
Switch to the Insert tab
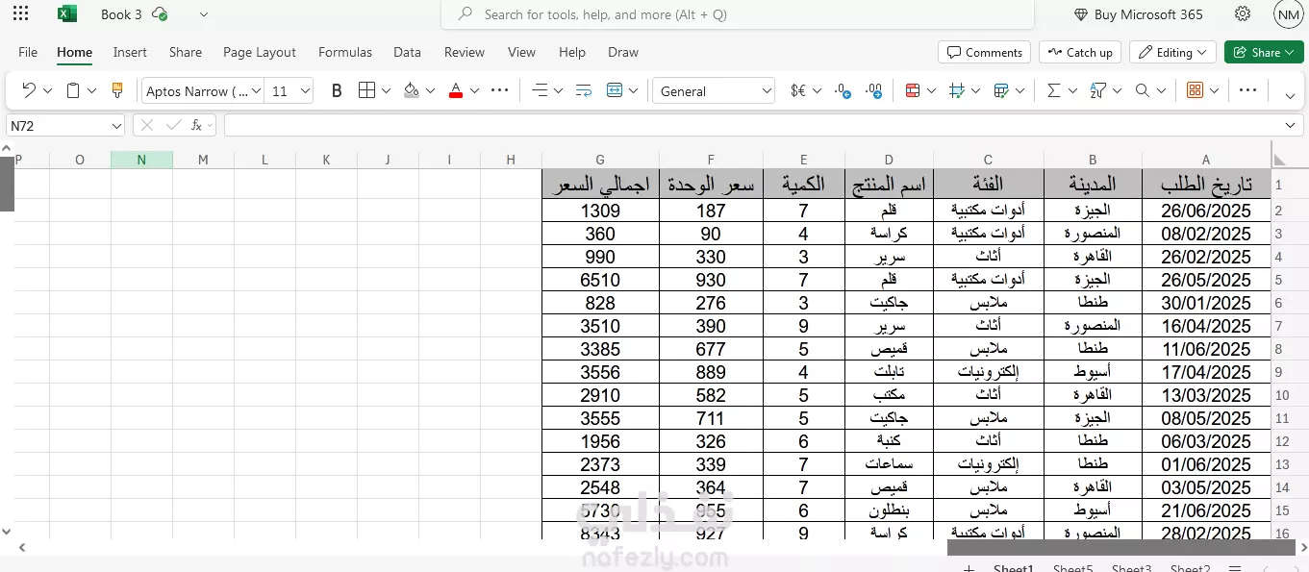[130, 52]
